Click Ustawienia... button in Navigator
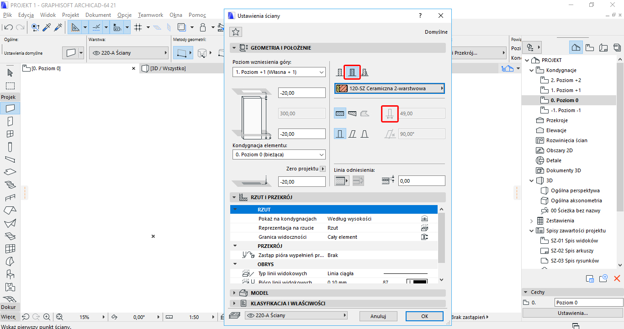This screenshot has height=329, width=624. [x=573, y=313]
